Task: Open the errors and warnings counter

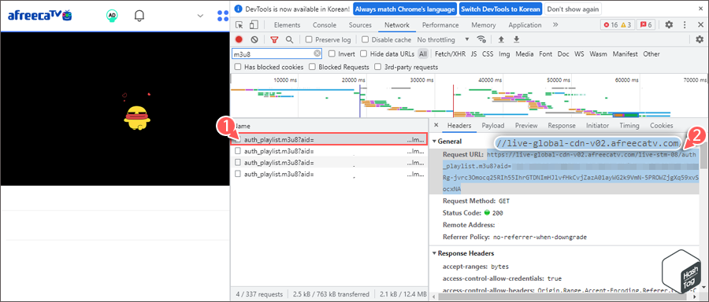Action: 617,25
